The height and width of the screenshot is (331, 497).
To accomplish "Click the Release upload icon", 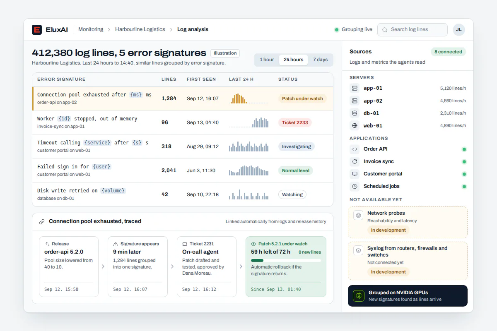I will point(47,244).
